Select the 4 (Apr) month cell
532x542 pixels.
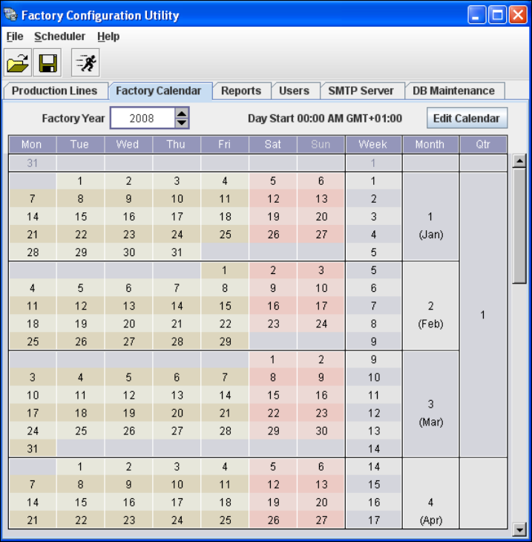point(430,494)
